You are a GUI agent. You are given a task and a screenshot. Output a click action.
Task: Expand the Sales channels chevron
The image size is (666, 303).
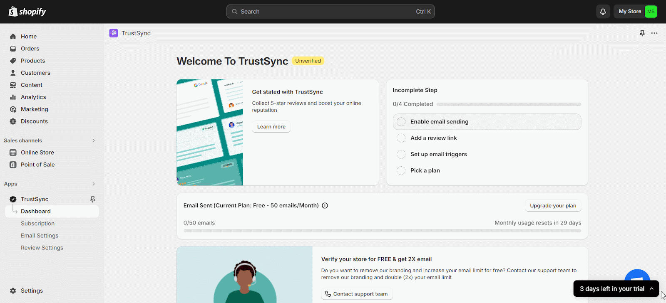[94, 140]
